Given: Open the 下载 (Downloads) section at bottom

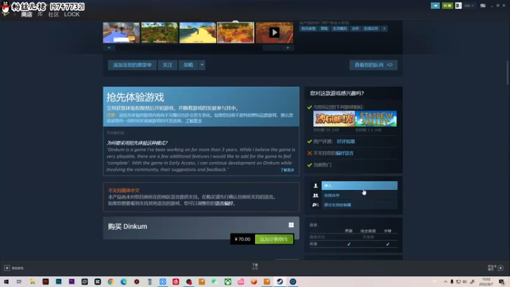Looking at the screenshot, I should [255, 267].
